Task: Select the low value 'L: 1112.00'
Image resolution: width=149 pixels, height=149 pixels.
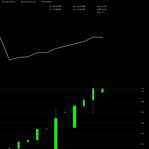Action: (x=79, y=10)
